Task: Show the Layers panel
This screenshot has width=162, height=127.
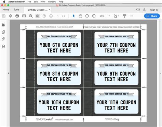Action: [3, 46]
